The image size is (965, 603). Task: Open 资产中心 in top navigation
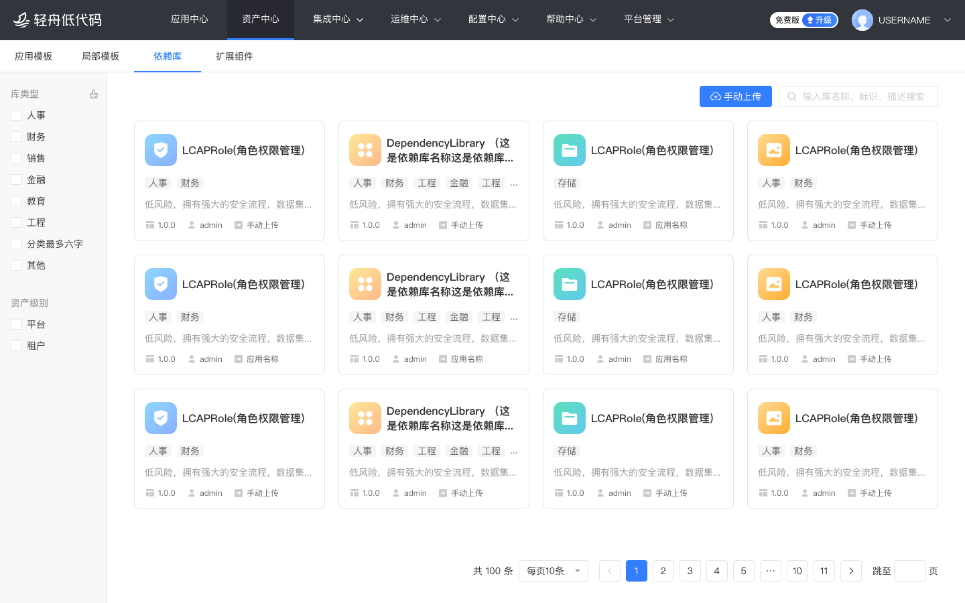pos(261,19)
